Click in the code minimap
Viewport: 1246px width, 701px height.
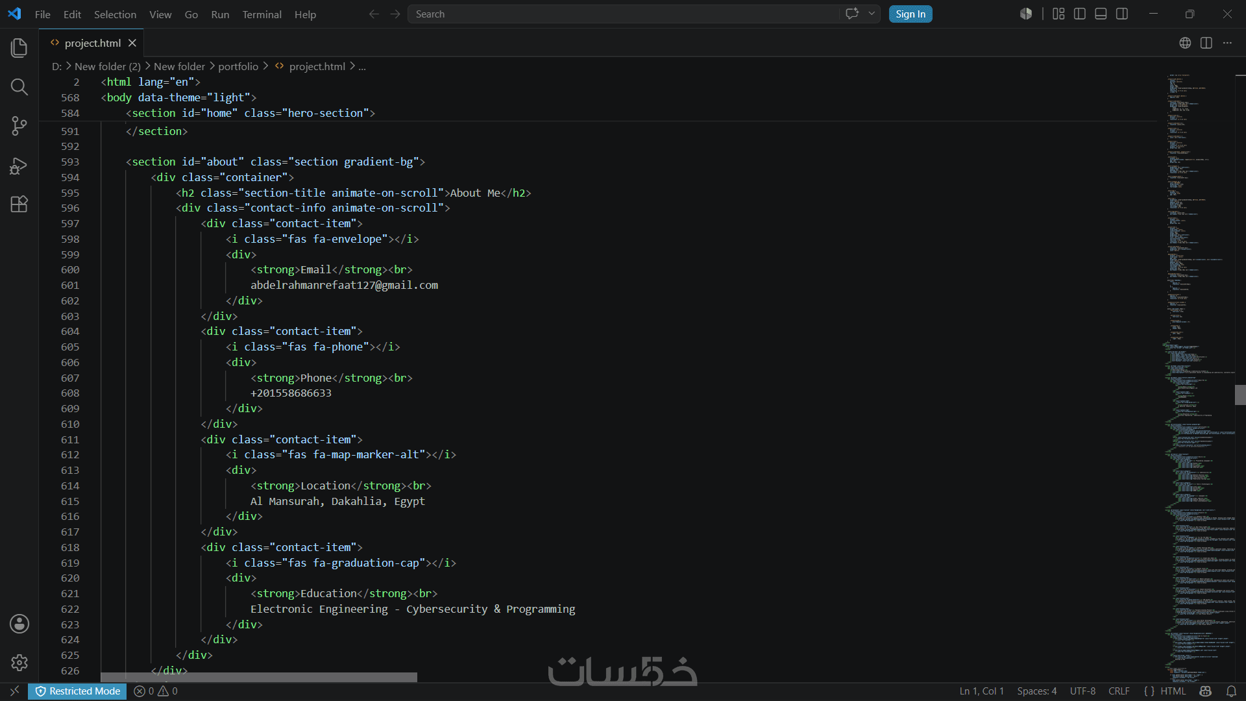[x=1197, y=376]
